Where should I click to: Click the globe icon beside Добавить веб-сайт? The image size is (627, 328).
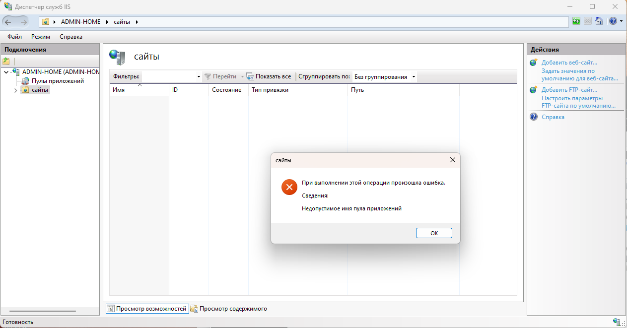click(534, 63)
